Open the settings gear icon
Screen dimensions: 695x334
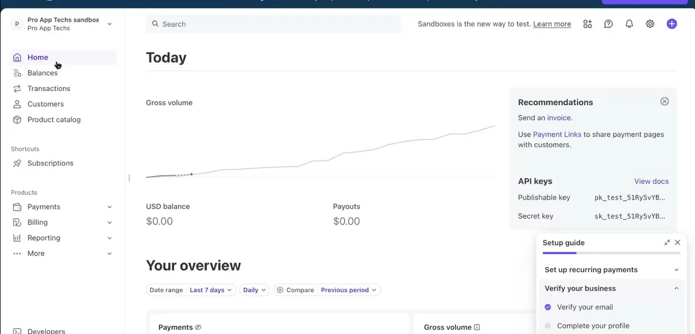(650, 24)
